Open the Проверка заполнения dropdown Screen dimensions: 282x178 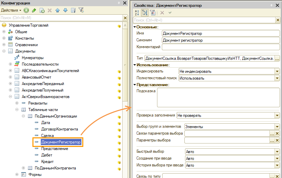[277, 115]
